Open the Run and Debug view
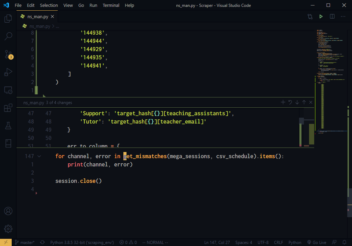The height and width of the screenshot is (246, 352). point(8,72)
